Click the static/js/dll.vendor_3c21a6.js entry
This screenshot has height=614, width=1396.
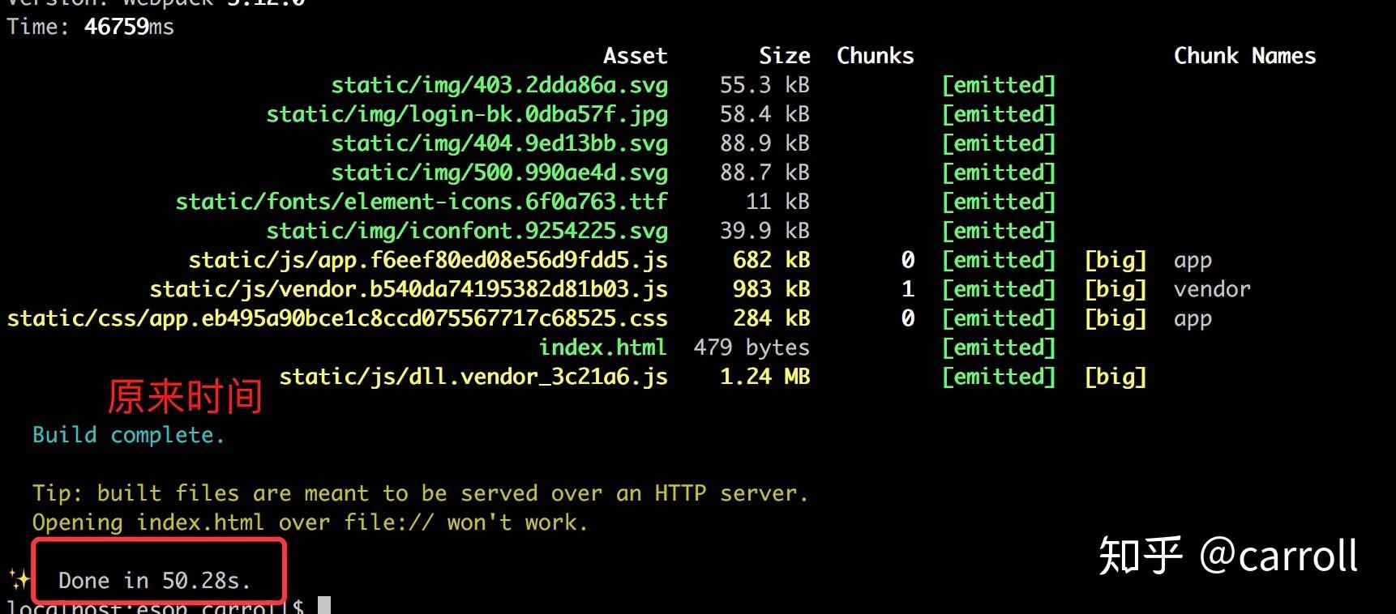coord(473,377)
